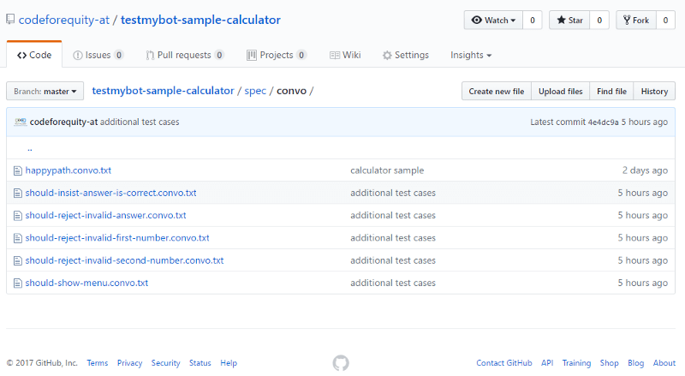This screenshot has width=685, height=376.
Task: Fork this repository
Action: [x=636, y=20]
